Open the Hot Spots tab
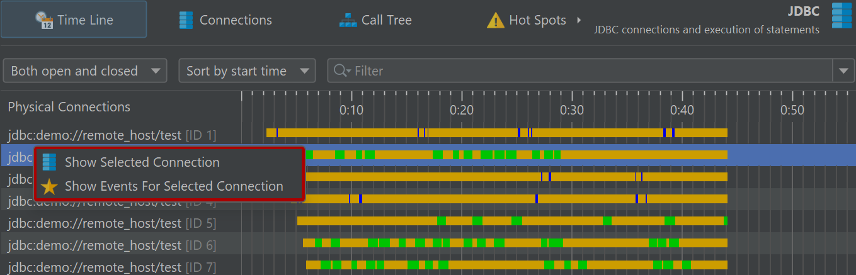856x275 pixels. pos(534,20)
